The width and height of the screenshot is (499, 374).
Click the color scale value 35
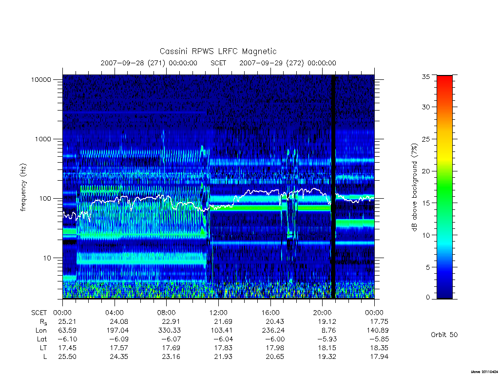426,76
